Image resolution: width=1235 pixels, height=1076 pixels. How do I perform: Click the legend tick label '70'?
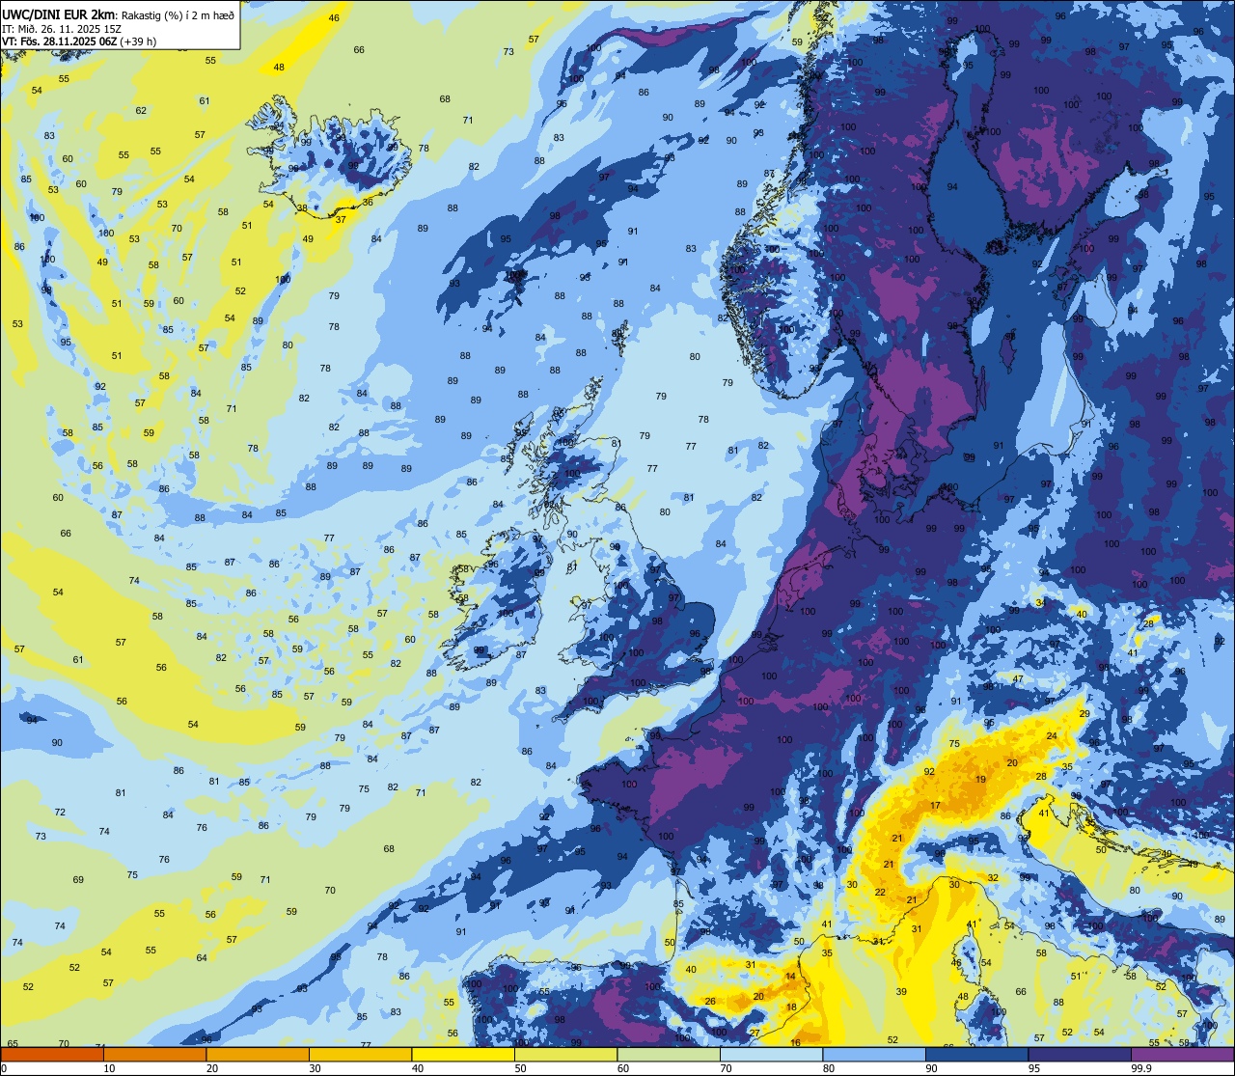(726, 1068)
